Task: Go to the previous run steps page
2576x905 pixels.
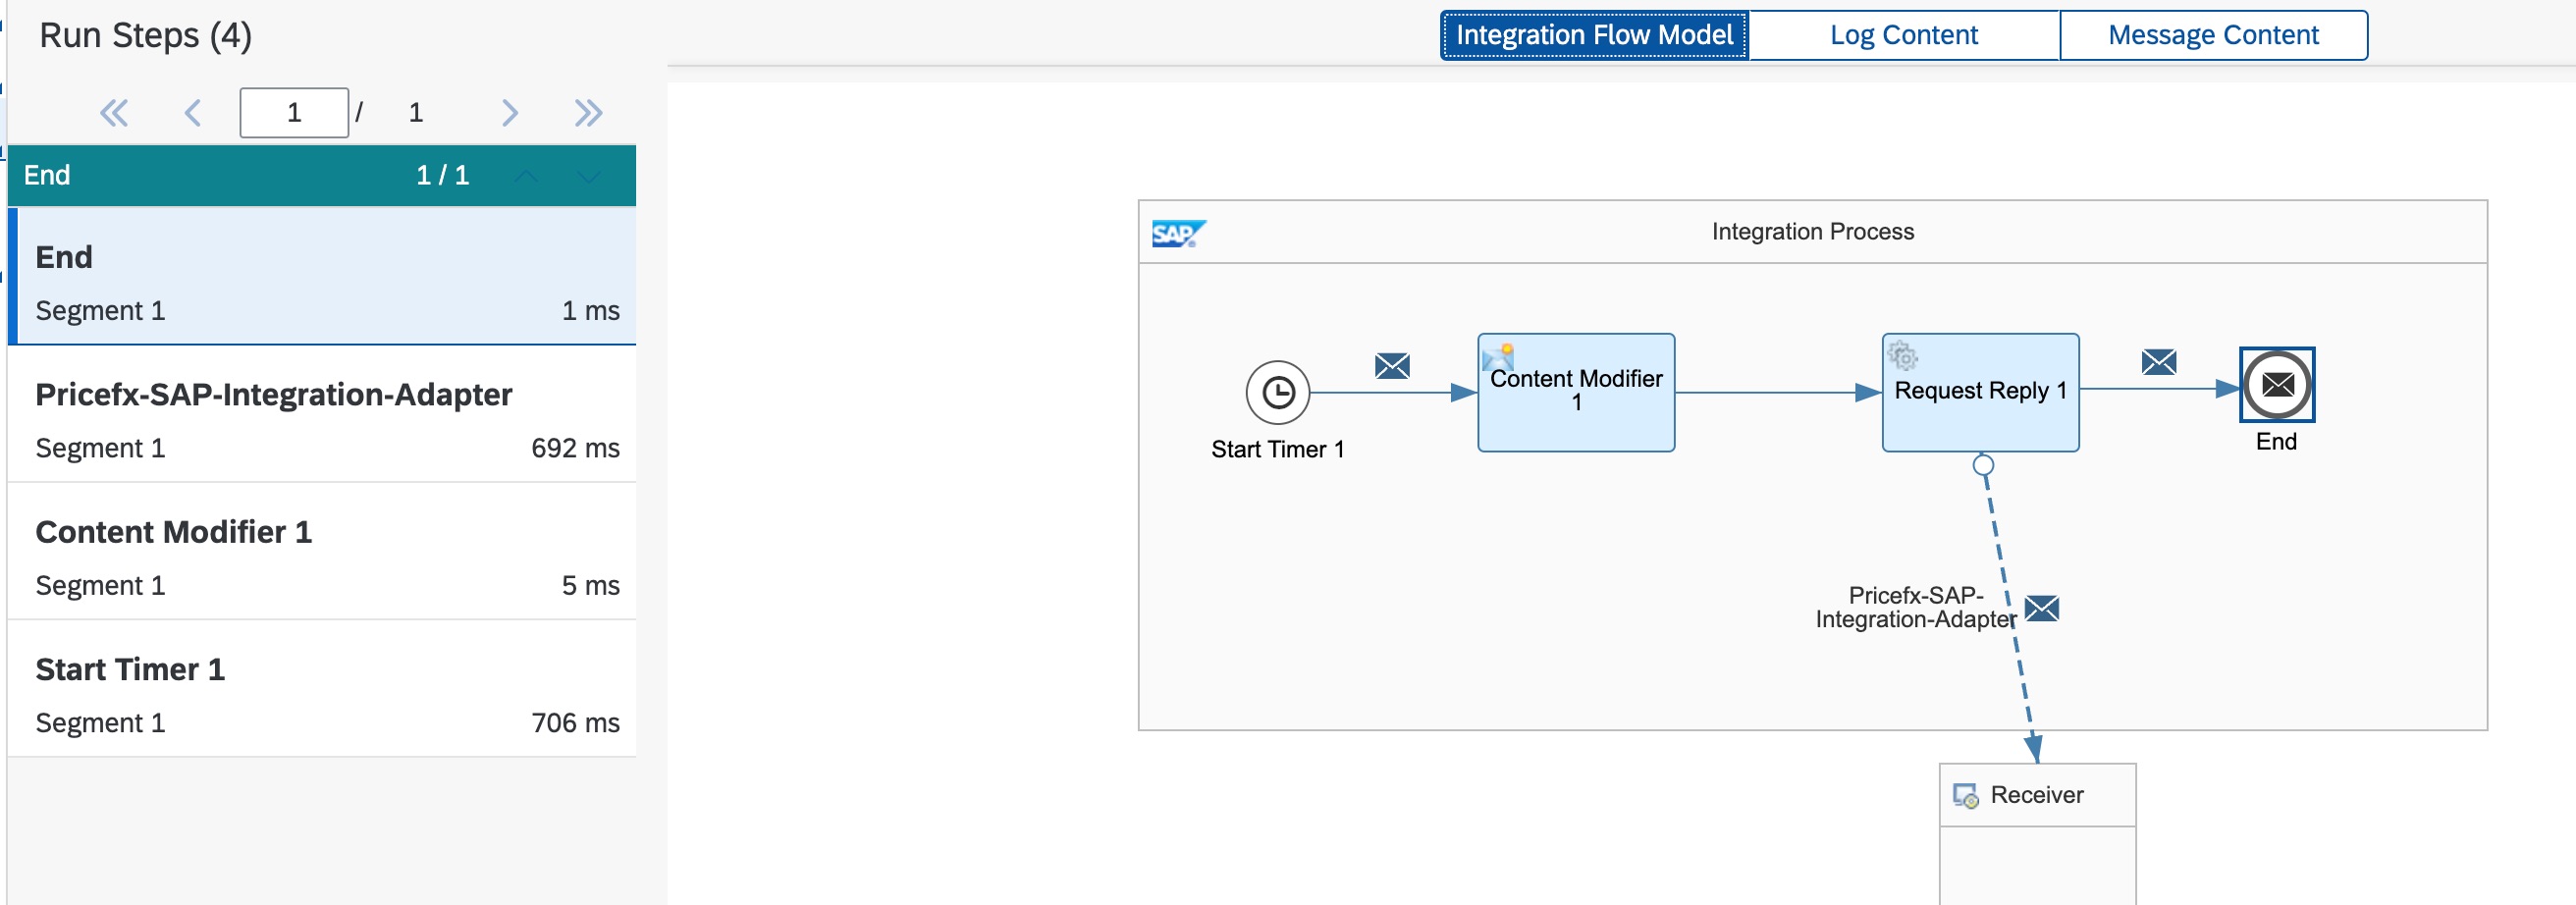Action: (x=193, y=113)
